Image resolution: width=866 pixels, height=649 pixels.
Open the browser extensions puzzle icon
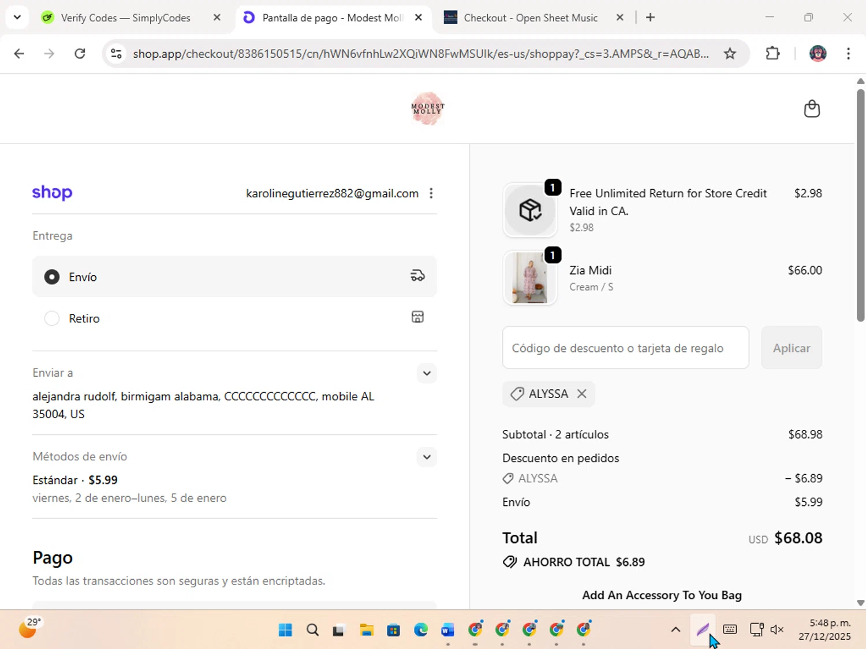pyautogui.click(x=772, y=54)
